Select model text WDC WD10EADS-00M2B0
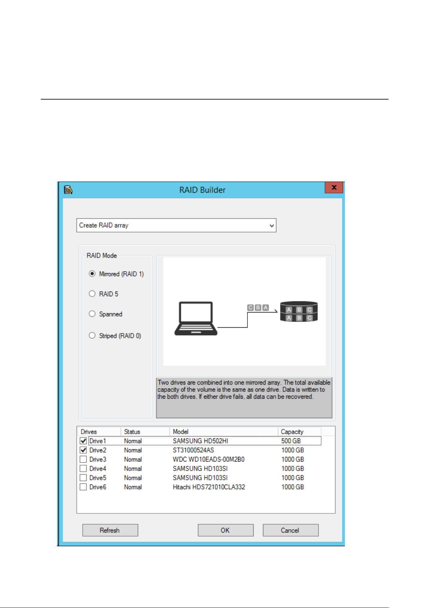Viewport: 430px width, 608px height. (209, 459)
